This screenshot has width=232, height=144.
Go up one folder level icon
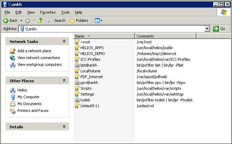pos(40,20)
